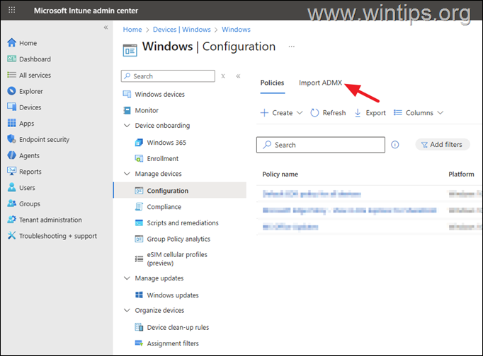Viewport: 483px width, 356px height.
Task: Click Scripts and remediations icon
Action: tap(139, 222)
